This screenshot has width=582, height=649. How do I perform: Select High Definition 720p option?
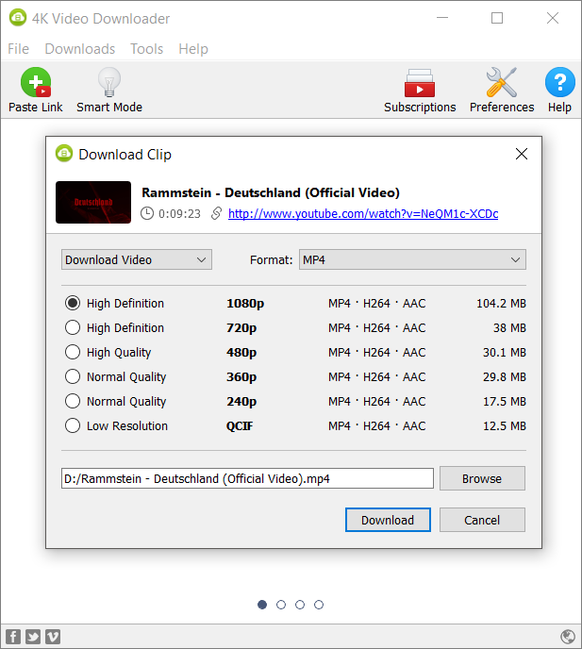tap(73, 327)
